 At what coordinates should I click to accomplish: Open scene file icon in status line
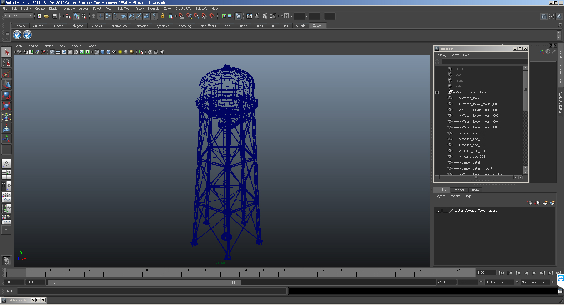(x=46, y=16)
